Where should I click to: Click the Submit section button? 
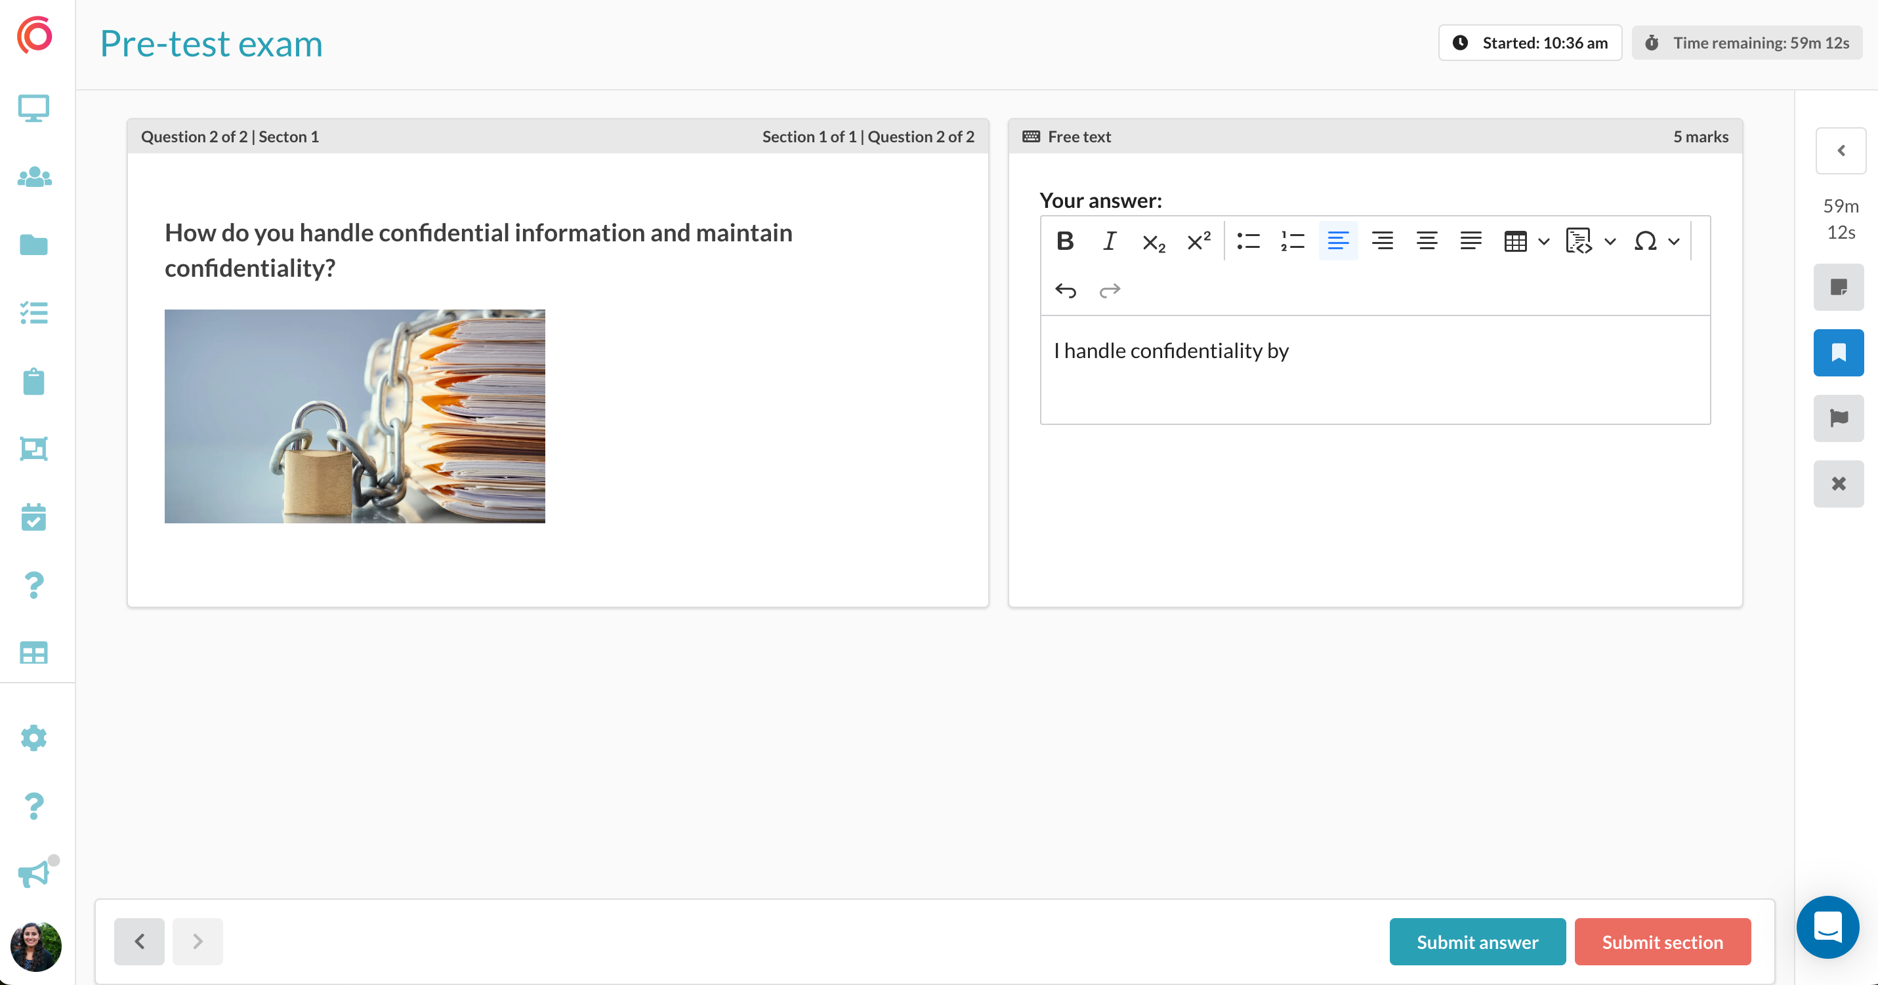pyautogui.click(x=1662, y=942)
